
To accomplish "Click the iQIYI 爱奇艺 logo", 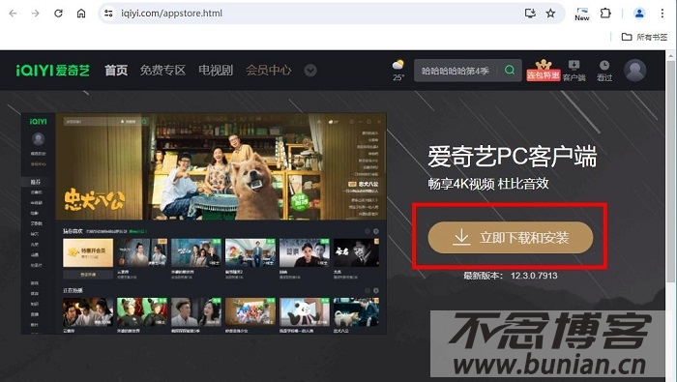I will tap(52, 71).
